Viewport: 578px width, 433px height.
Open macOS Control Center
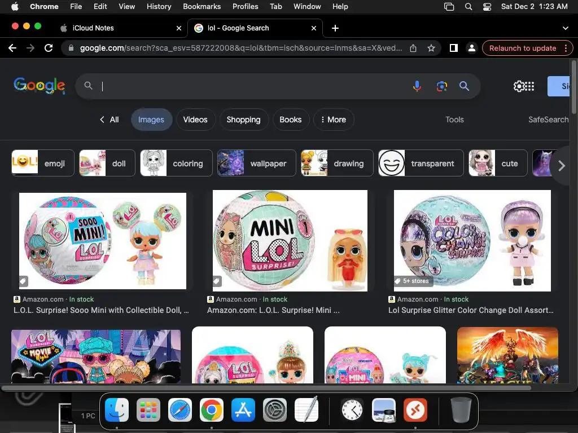487,7
